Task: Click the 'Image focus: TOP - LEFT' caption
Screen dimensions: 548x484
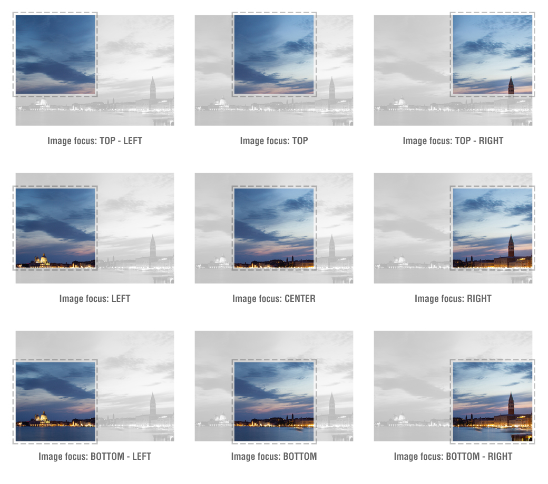Action: [x=95, y=140]
